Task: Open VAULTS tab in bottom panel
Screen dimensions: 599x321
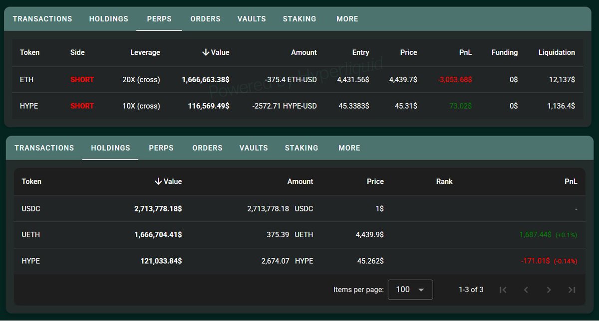Action: pyautogui.click(x=254, y=148)
